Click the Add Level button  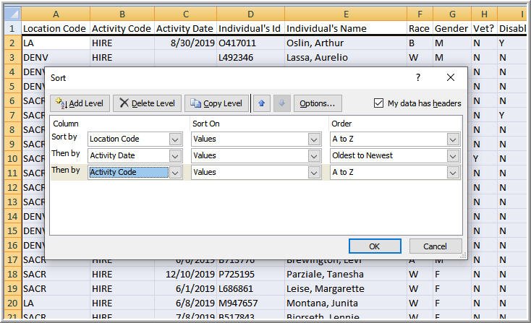pyautogui.click(x=80, y=103)
